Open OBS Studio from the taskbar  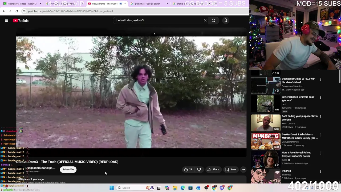(x=206, y=188)
